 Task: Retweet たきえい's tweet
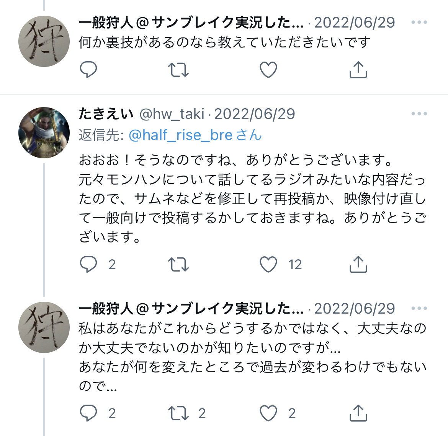(178, 264)
